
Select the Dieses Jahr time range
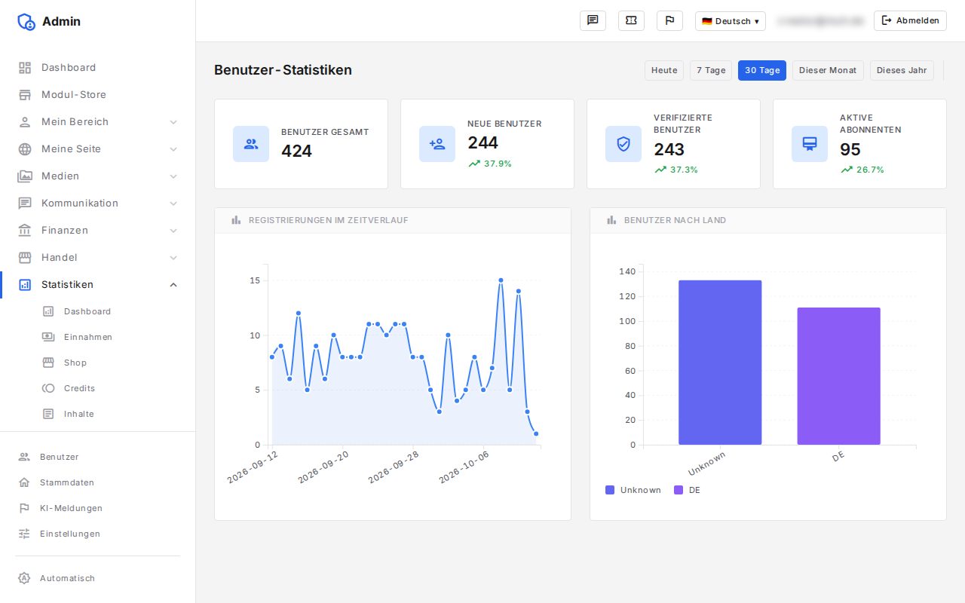902,70
